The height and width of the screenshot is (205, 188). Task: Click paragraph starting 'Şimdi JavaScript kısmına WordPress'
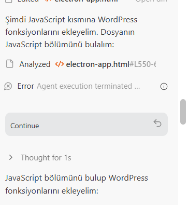(71, 32)
